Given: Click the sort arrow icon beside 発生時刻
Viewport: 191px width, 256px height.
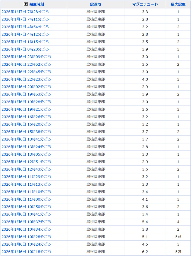Looking at the screenshot, I should tap(26, 4).
